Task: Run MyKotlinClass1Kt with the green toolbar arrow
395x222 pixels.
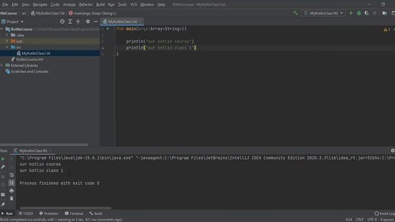Action: coord(351,13)
